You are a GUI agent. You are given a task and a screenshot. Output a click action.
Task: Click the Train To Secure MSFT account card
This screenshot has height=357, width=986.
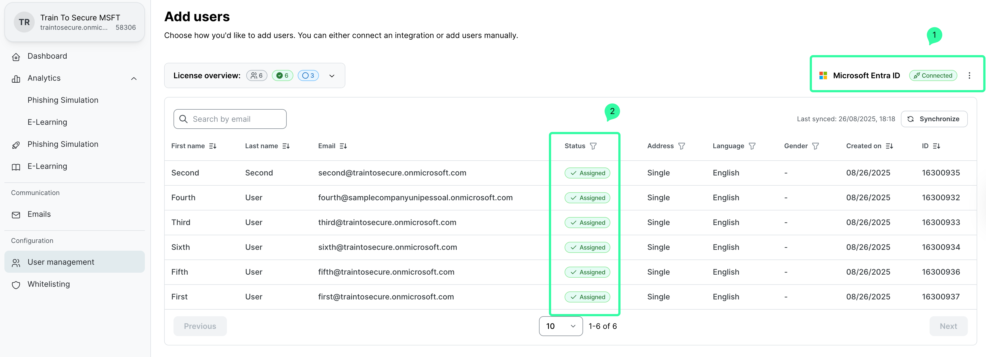pyautogui.click(x=75, y=22)
